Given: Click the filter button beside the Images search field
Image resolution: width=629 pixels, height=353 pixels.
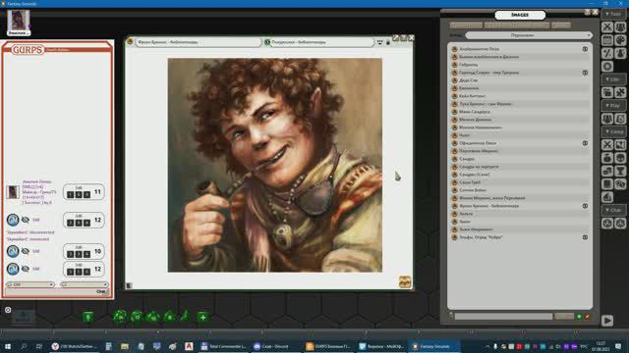Looking at the screenshot, I should tap(564, 317).
